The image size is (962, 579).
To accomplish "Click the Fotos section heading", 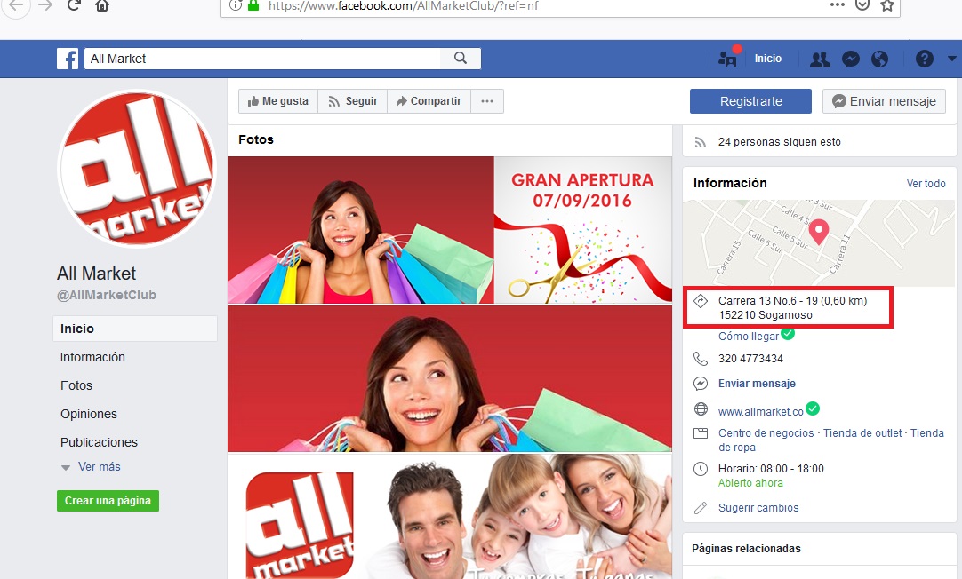I will click(256, 139).
